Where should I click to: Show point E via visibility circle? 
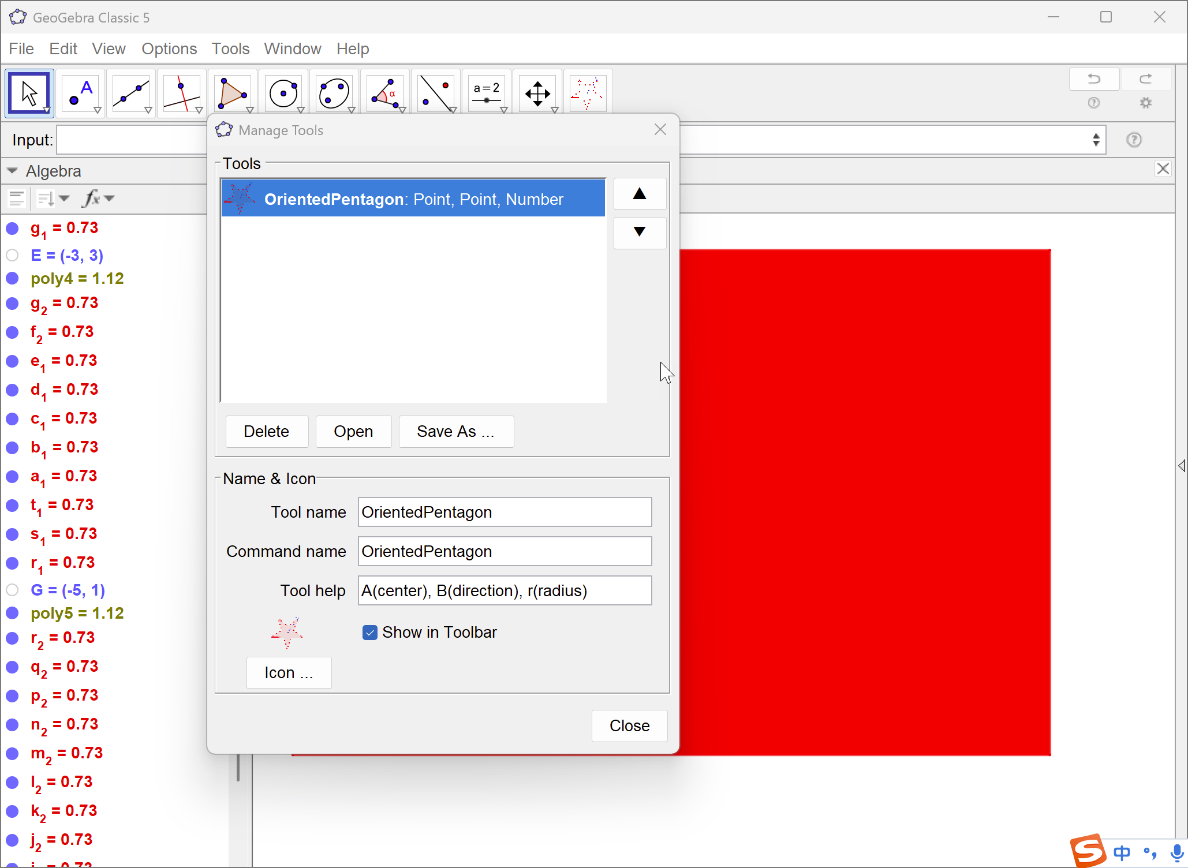point(12,255)
